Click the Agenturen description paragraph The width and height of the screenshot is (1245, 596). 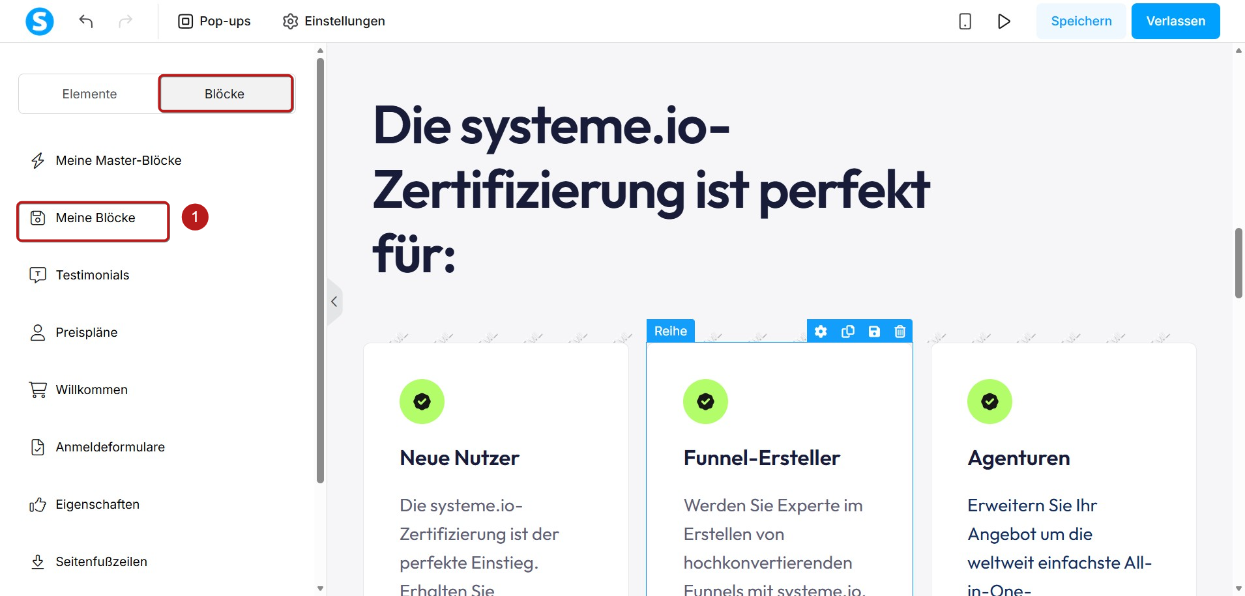(x=1059, y=546)
